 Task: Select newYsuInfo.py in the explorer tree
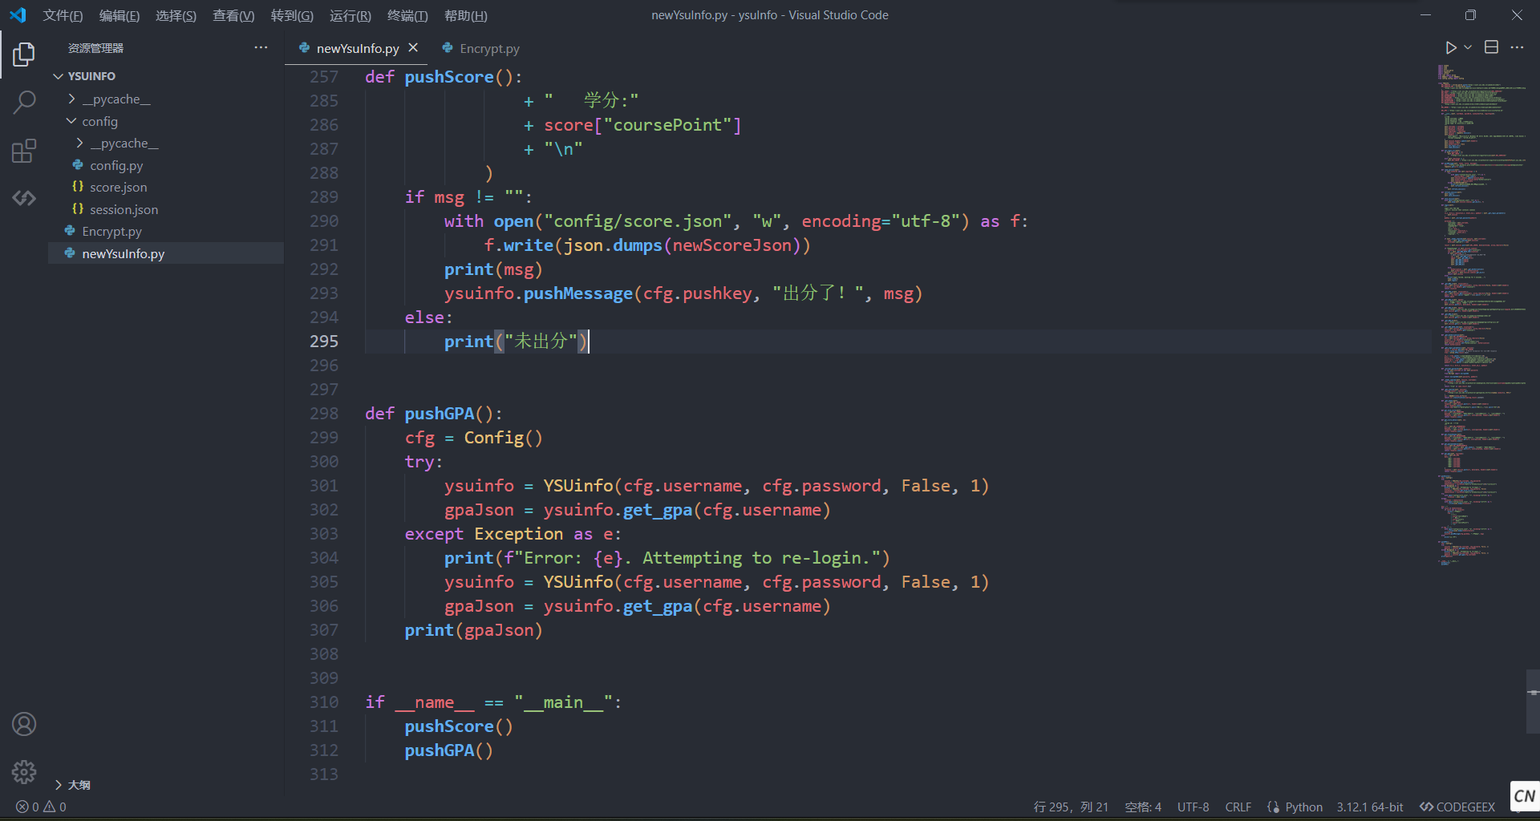click(x=166, y=253)
